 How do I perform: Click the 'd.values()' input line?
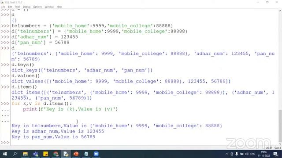point(26,76)
